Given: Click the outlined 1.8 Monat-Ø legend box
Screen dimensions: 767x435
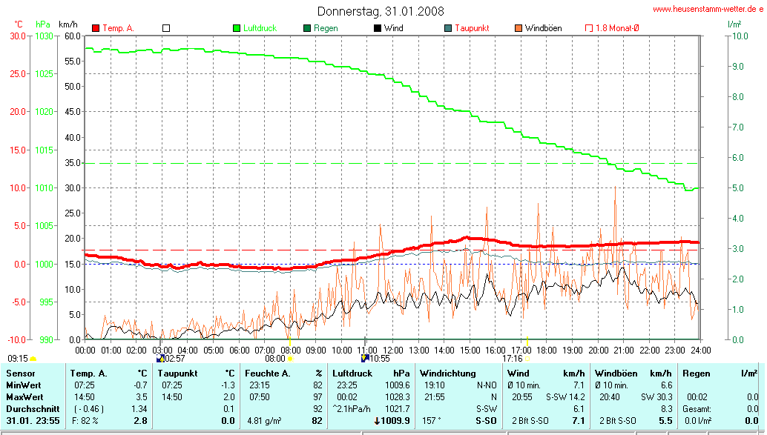Looking at the screenshot, I should 588,28.
